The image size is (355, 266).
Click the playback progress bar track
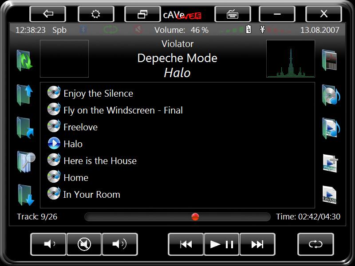tap(177, 217)
